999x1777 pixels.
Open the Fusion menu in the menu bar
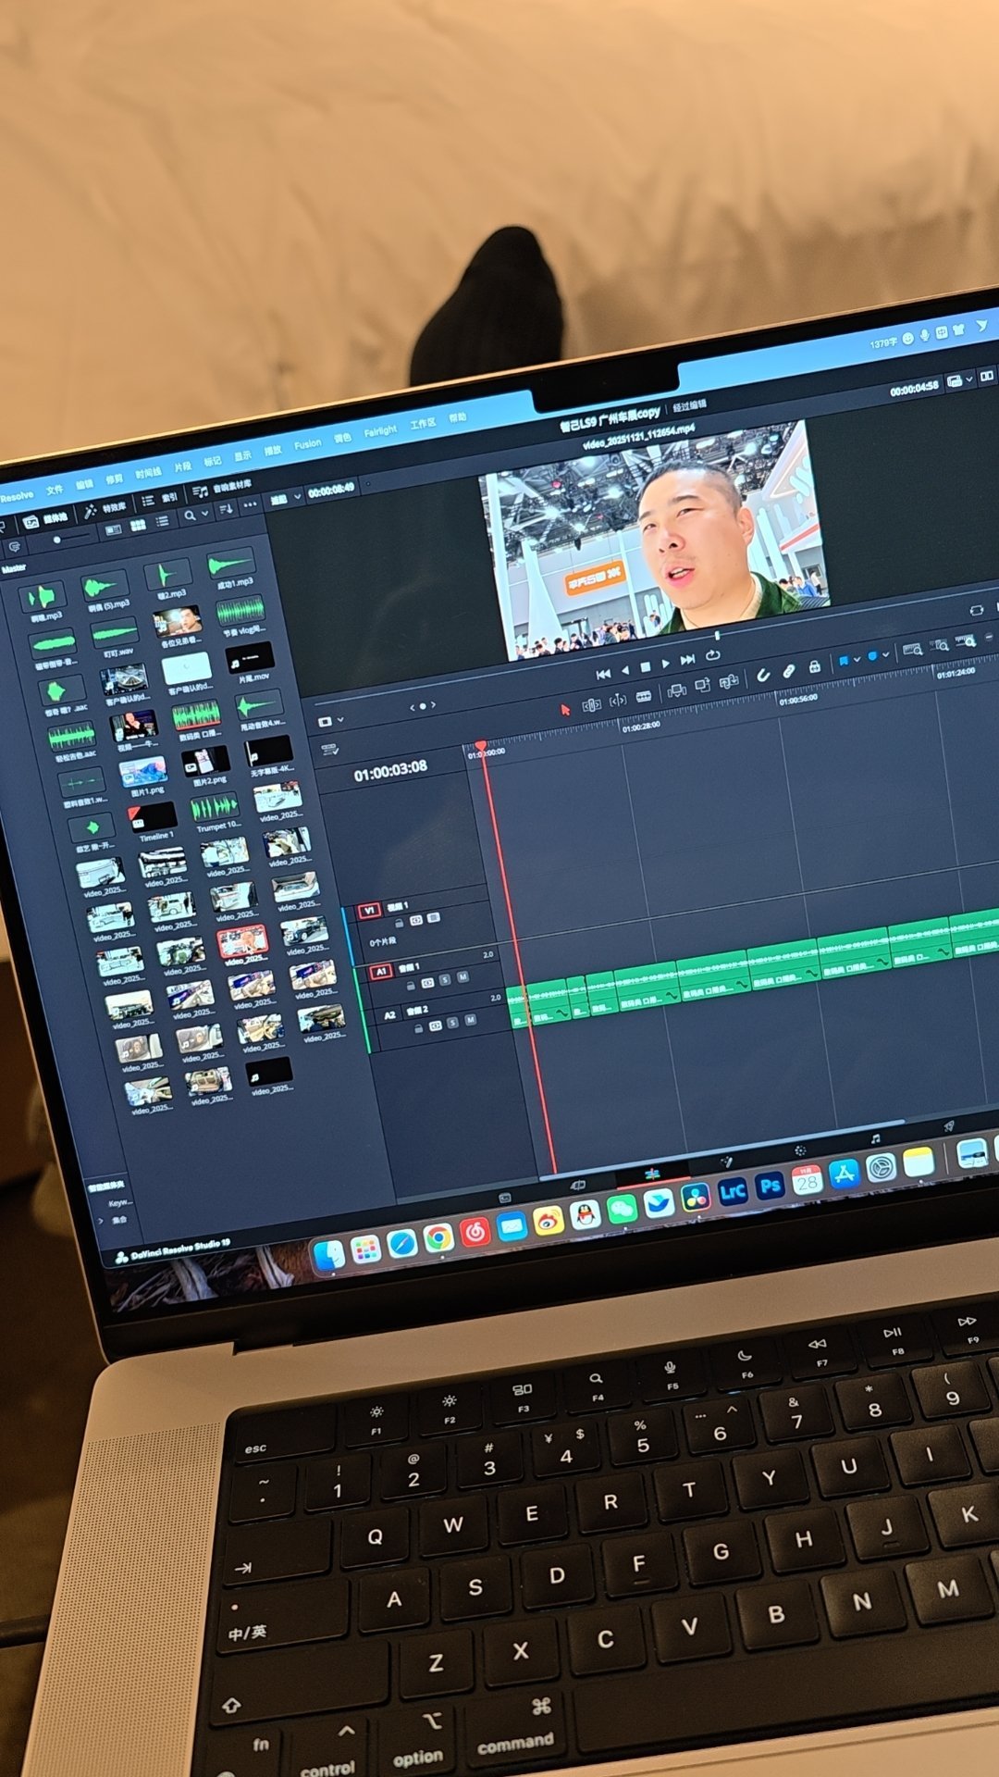pos(307,444)
